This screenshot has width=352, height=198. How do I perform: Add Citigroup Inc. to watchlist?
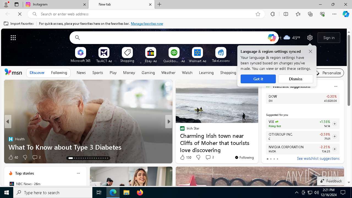pos(334,136)
